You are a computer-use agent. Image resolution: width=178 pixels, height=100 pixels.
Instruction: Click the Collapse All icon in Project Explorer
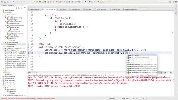16,8
